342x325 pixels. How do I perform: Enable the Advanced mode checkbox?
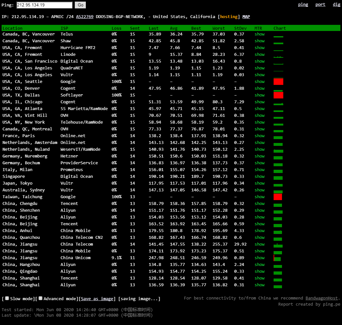[41, 298]
